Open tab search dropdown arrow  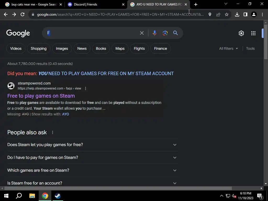226,4
